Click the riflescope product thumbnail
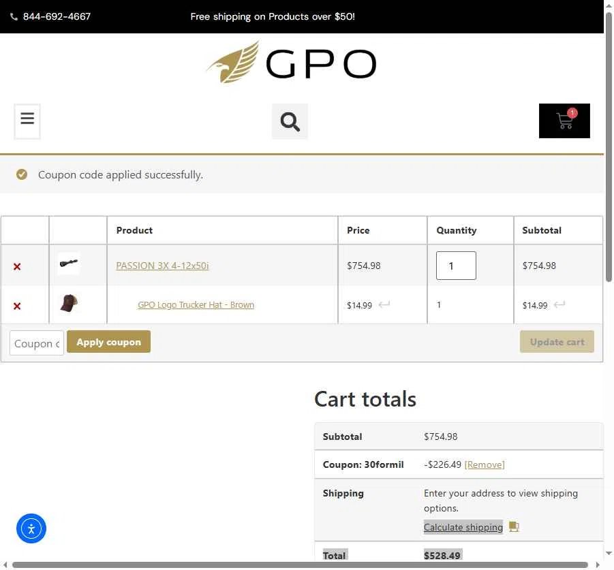The image size is (614, 570). tap(69, 264)
